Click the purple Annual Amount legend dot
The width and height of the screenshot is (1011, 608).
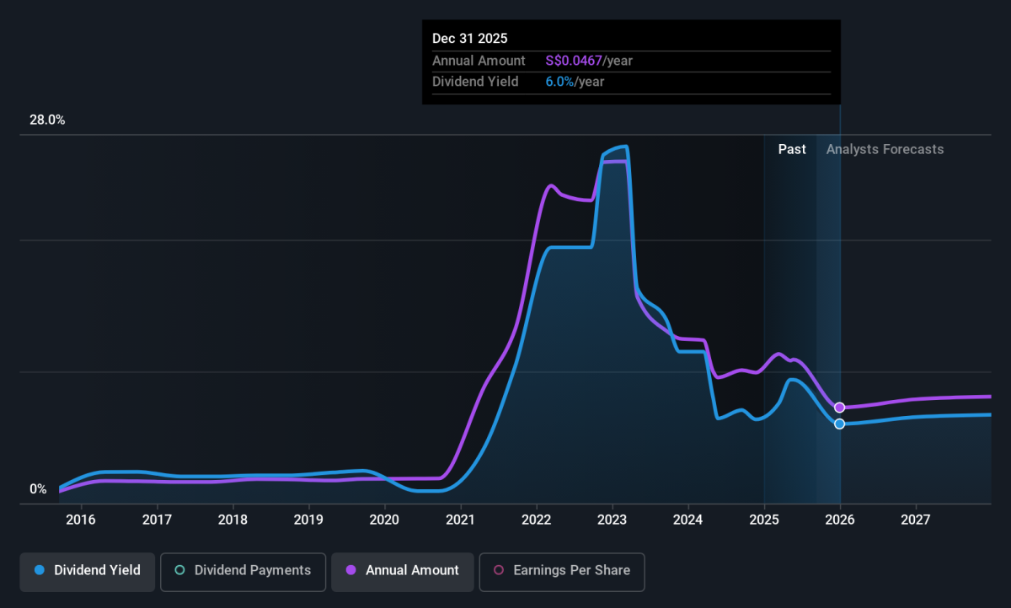pyautogui.click(x=350, y=571)
